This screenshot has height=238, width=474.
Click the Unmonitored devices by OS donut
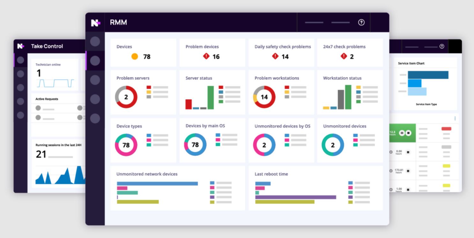264,145
